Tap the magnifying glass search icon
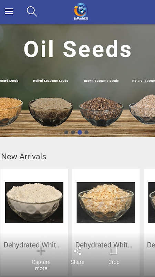155x277 pixels. click(32, 11)
